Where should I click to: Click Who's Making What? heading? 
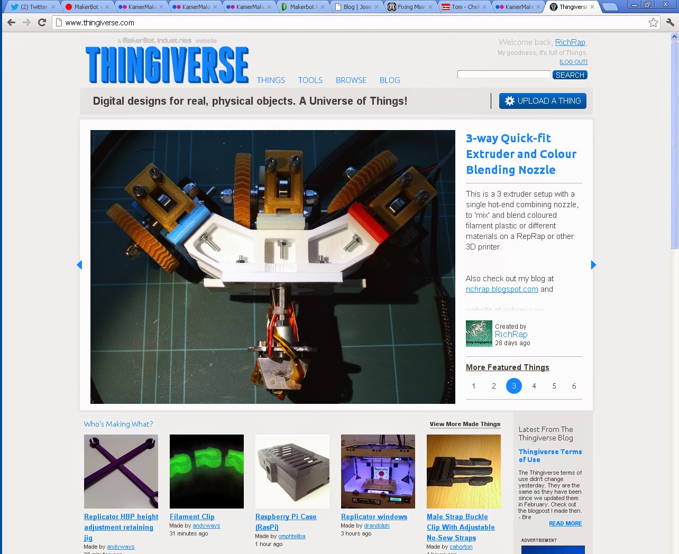118,424
